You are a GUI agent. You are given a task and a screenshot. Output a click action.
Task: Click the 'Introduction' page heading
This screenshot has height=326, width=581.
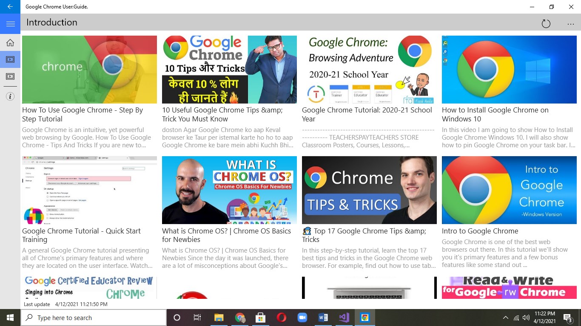pyautogui.click(x=52, y=22)
